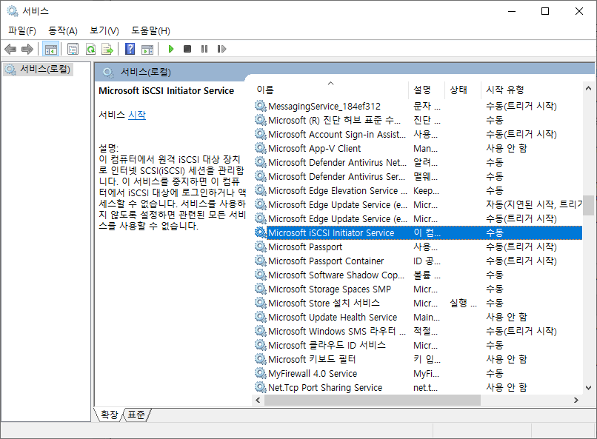Click the Stop Service toolbar icon
Screen dimensions: 597x439
tap(187, 49)
